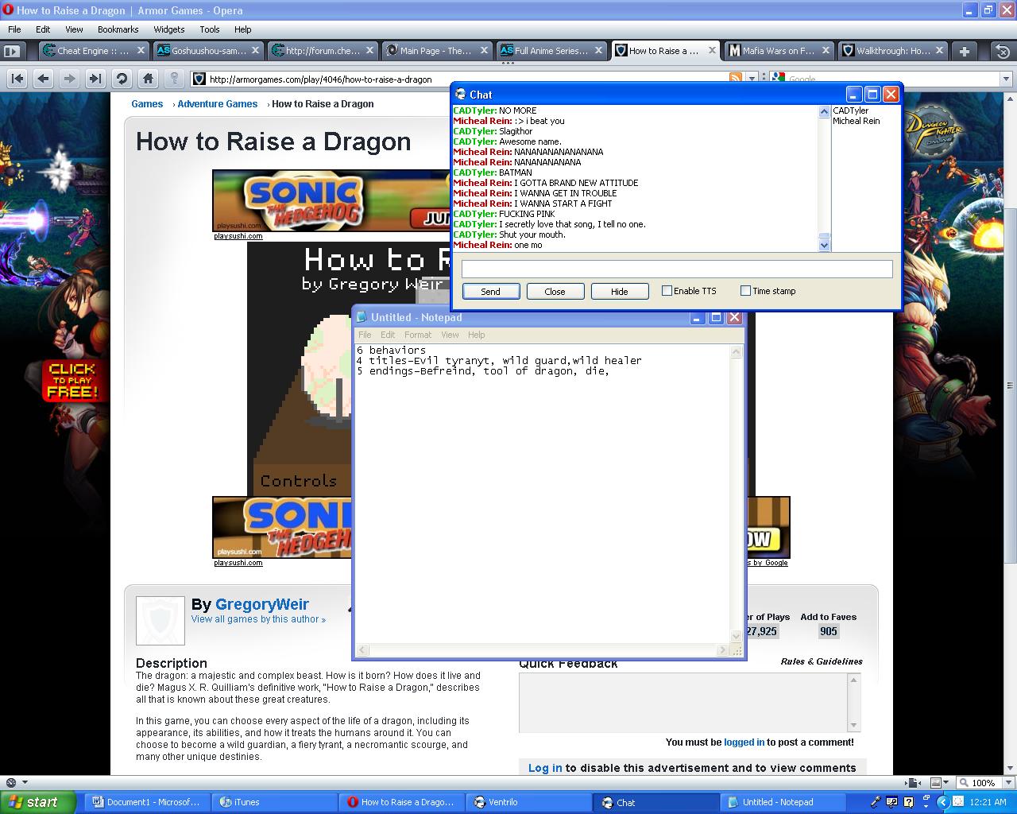Open Notepad's Format menu
This screenshot has height=814, width=1017.
[418, 335]
